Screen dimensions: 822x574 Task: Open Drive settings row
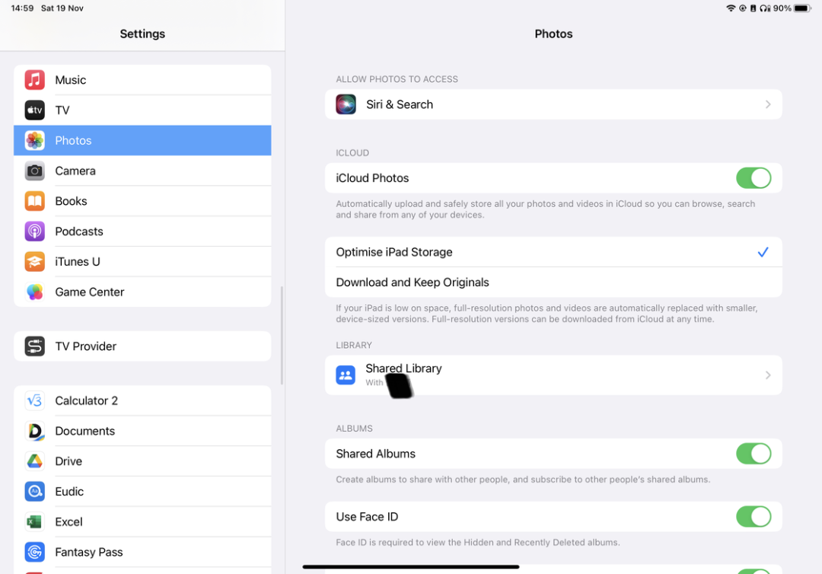tap(142, 461)
